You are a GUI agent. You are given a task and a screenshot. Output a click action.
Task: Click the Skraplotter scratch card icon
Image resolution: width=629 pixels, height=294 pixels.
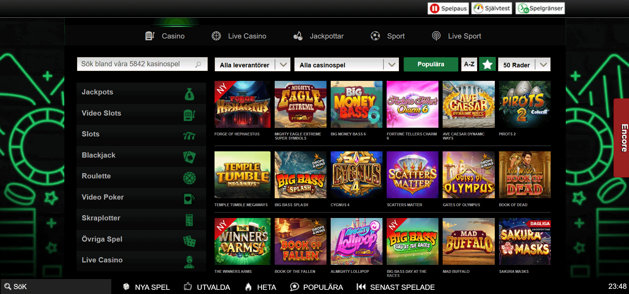(x=189, y=220)
